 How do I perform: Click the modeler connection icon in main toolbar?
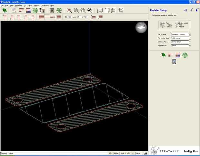click(42, 10)
